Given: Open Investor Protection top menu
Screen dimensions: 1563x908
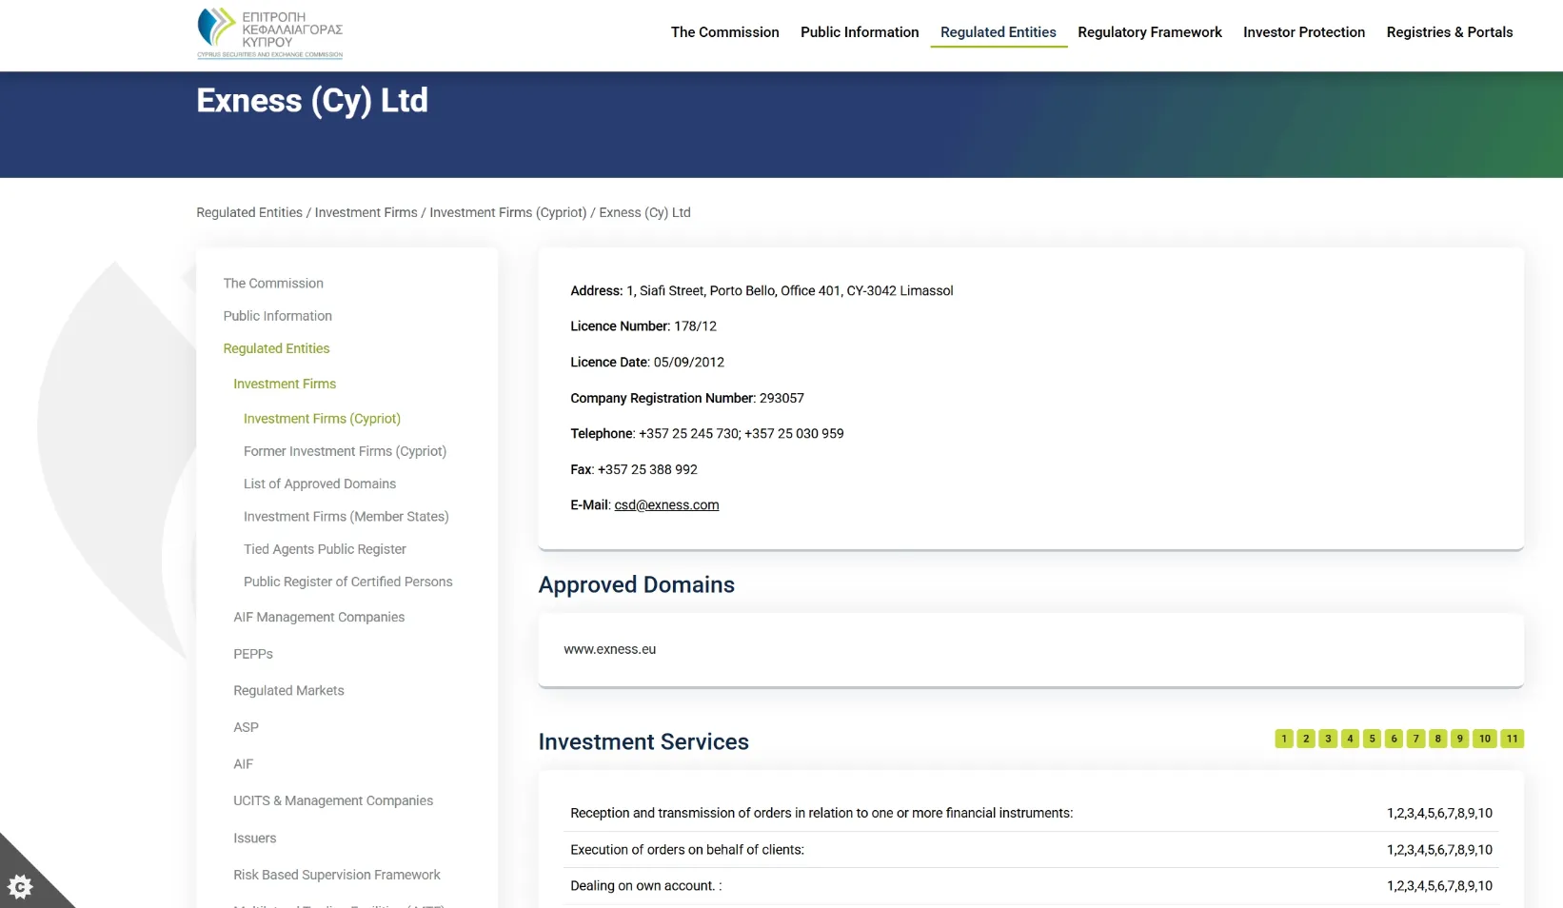Looking at the screenshot, I should 1304,32.
